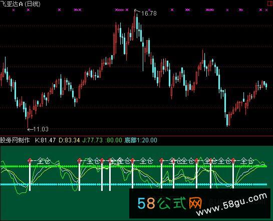Click the first red buy arrow in the indicator panel
Viewport: 273px width, 221px height.
point(30,160)
